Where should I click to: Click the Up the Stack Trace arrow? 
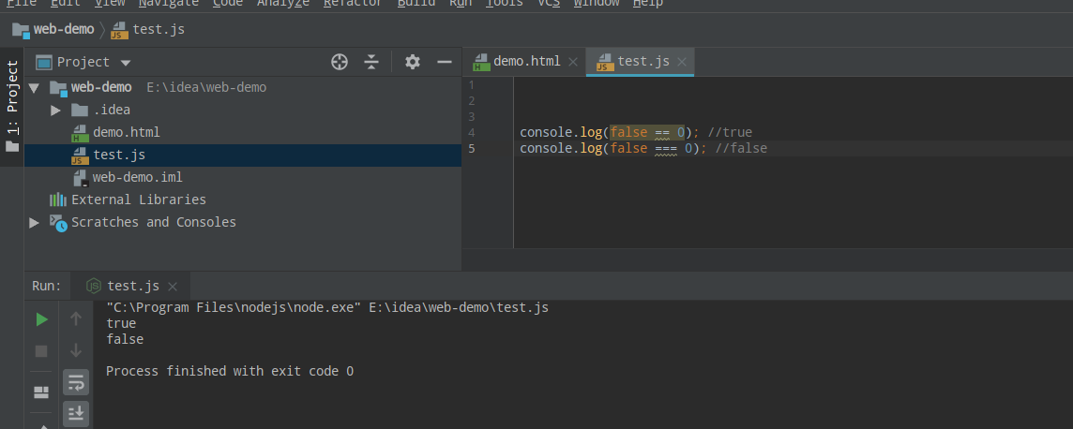(76, 319)
